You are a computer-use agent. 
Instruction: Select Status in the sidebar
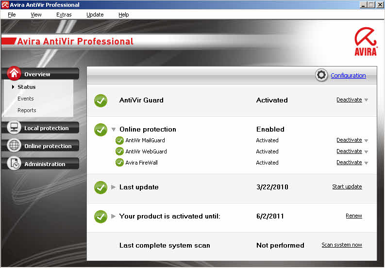click(x=27, y=87)
